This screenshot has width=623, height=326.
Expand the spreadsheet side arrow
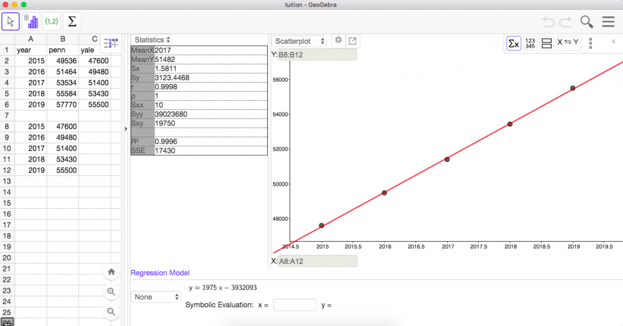[125, 129]
